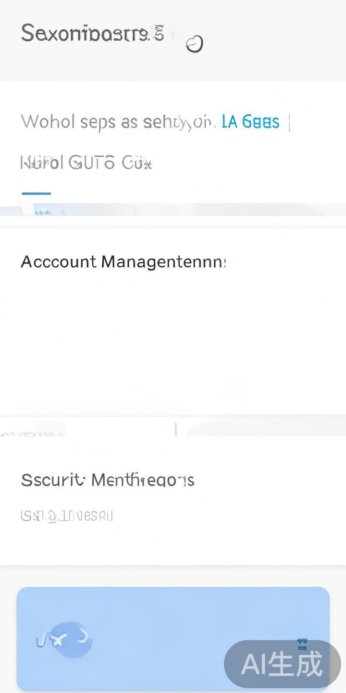The height and width of the screenshot is (693, 346).
Task: Select the "Nurol GUTo Gux" tab
Action: click(x=86, y=163)
